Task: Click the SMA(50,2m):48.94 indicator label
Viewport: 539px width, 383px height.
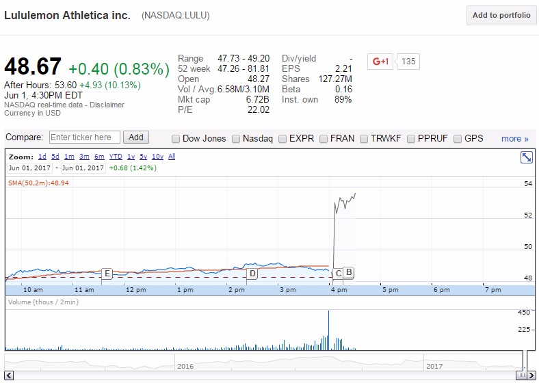Action: (38, 183)
